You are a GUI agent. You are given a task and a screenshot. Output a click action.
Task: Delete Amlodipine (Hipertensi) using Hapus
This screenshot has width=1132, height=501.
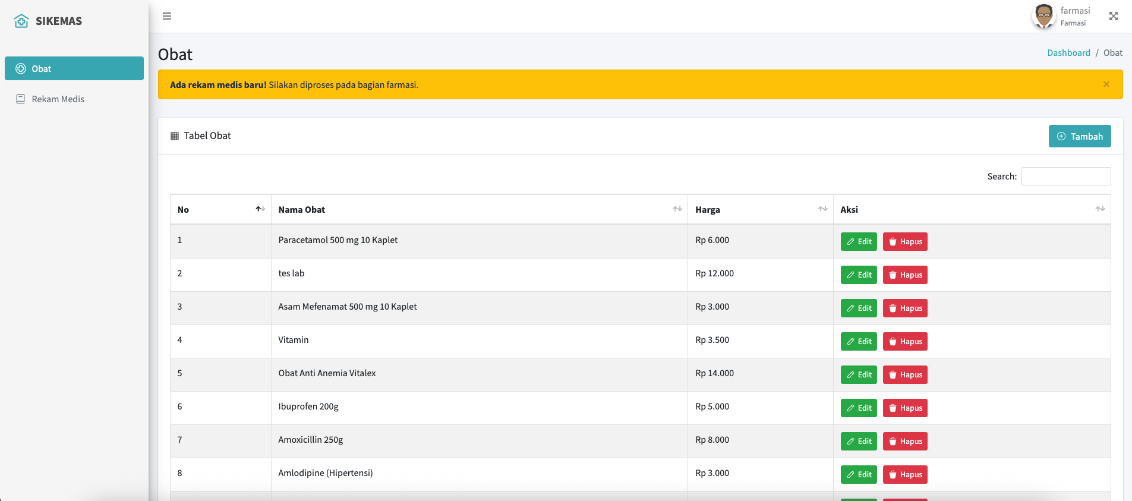point(905,475)
